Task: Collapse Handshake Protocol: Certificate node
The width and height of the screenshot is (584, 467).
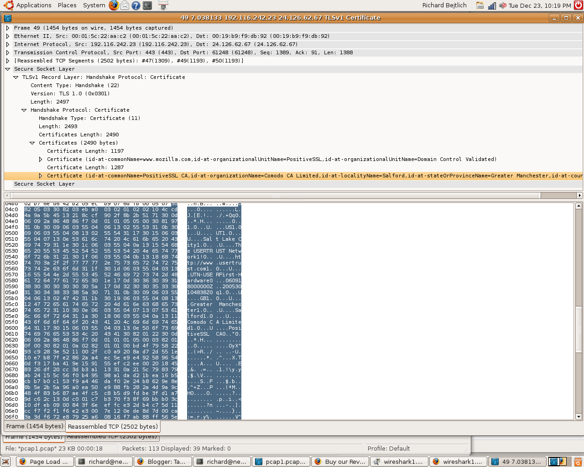Action: pos(24,110)
